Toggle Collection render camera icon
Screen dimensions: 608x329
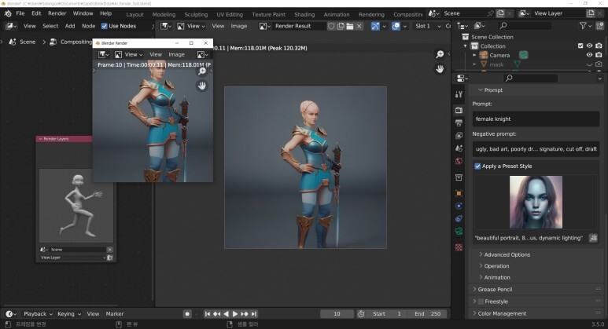pos(599,46)
